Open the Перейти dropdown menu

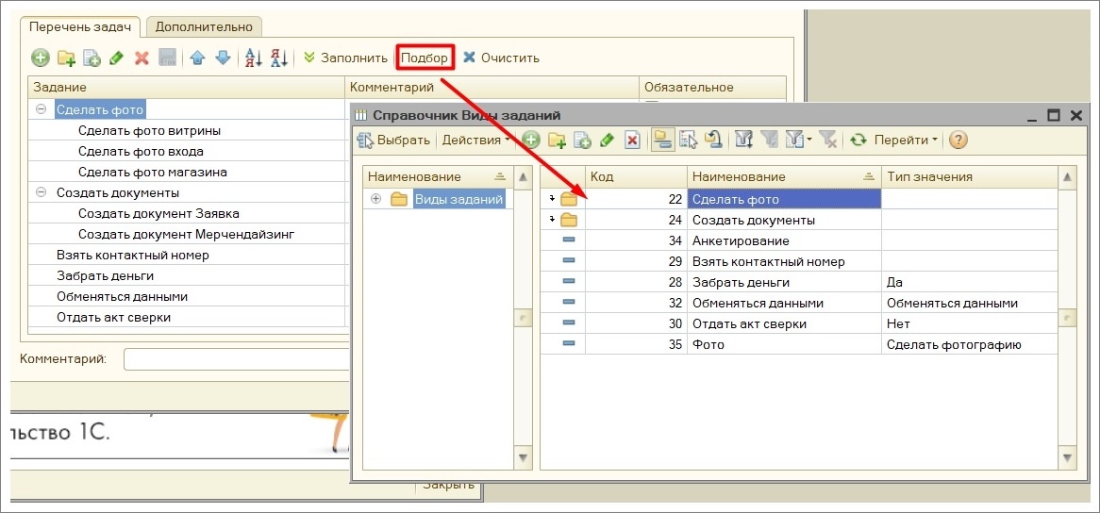coord(905,141)
